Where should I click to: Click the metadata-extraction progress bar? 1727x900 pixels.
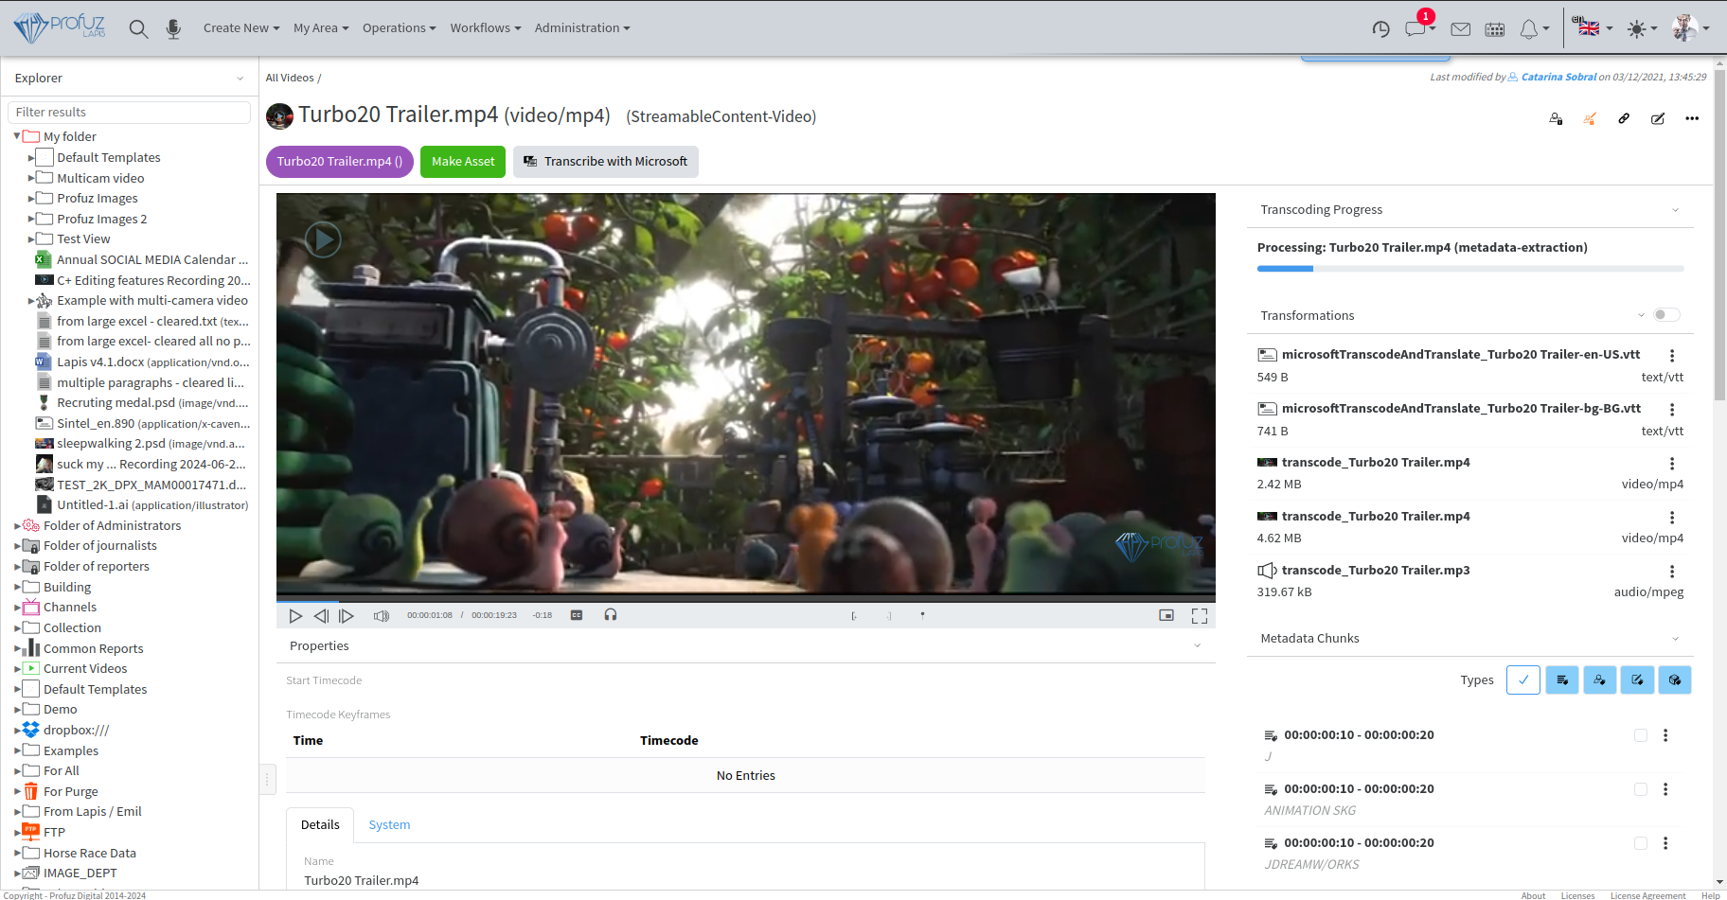coord(1470,269)
